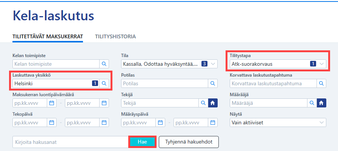Click Määräyspäivä start date input

point(138,122)
